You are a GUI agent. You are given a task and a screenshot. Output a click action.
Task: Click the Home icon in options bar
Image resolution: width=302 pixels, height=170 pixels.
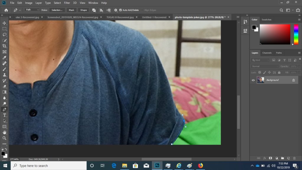click(6, 10)
